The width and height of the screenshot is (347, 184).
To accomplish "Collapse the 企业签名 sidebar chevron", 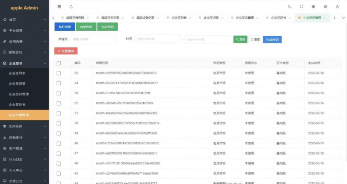I will tap(45, 63).
